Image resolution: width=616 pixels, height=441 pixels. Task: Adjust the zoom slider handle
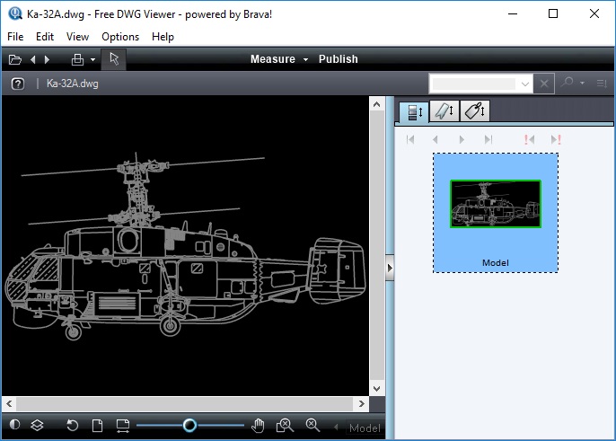pos(189,425)
